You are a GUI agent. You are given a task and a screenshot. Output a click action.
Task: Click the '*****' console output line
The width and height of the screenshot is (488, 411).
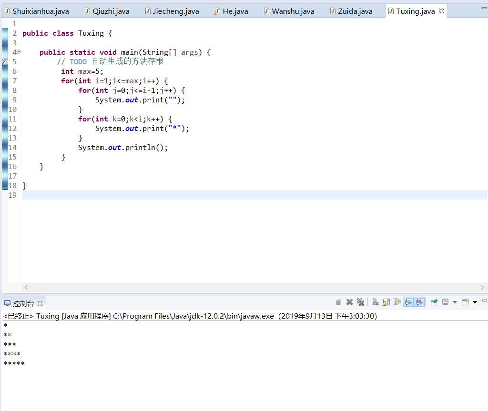click(x=14, y=363)
